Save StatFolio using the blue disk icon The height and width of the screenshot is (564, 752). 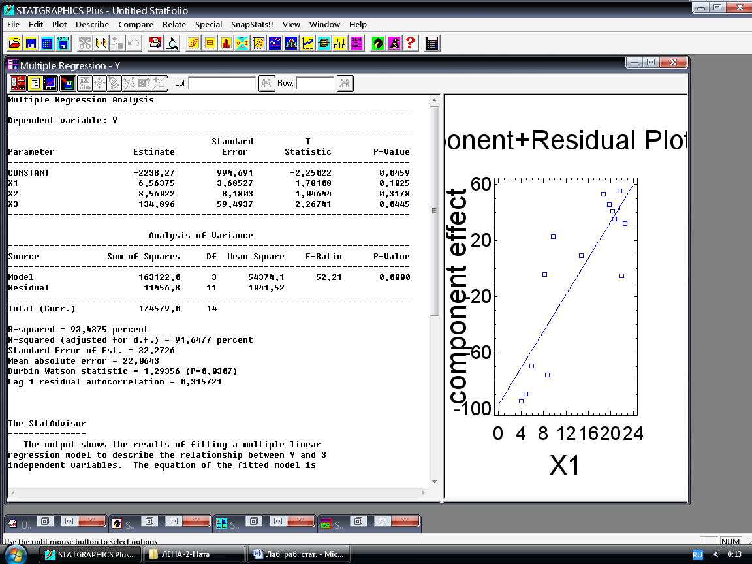click(x=31, y=43)
